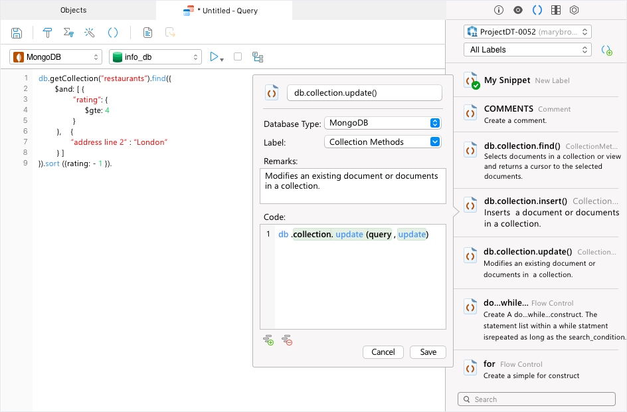627x412 pixels.
Task: Click the "restaurants" string in line 1
Action: coord(124,78)
